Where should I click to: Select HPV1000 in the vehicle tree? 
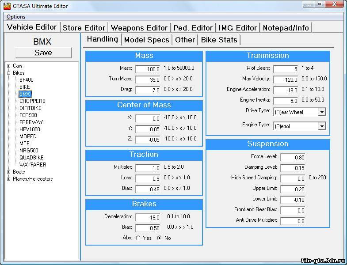pyautogui.click(x=30, y=129)
